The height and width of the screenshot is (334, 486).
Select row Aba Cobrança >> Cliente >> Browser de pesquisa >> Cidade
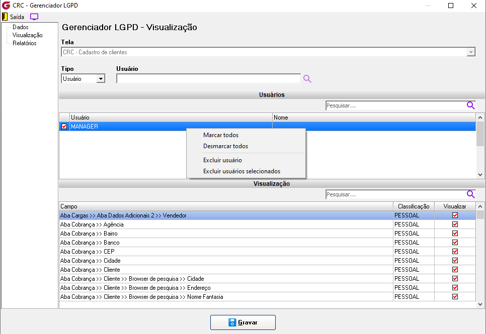226,279
